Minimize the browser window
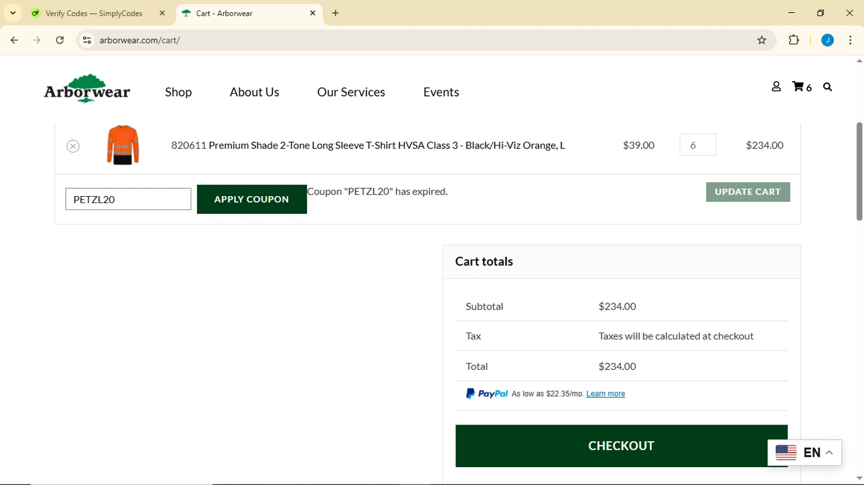The width and height of the screenshot is (864, 485). (791, 13)
